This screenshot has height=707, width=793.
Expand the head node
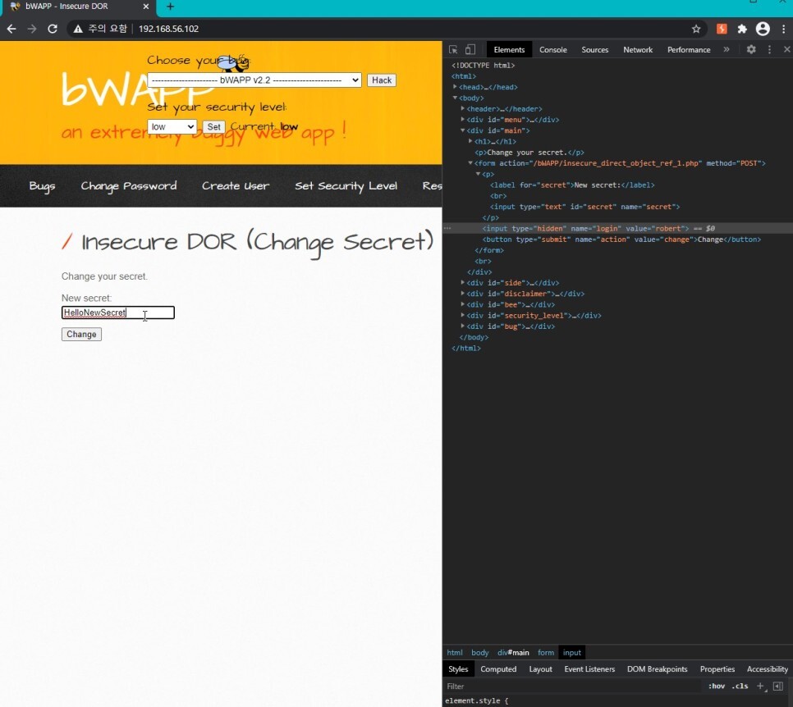455,87
